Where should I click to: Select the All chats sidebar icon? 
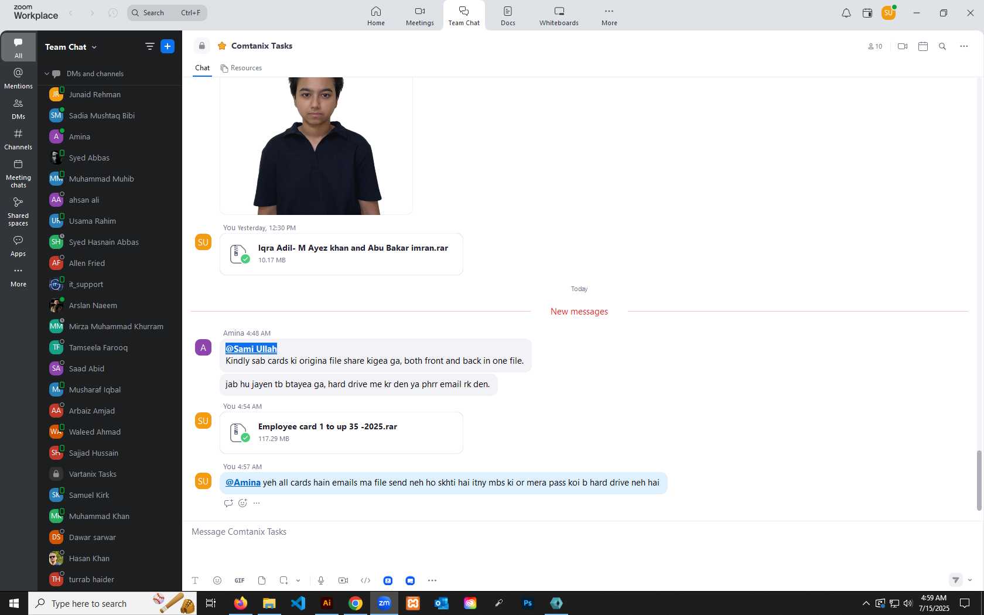click(18, 47)
